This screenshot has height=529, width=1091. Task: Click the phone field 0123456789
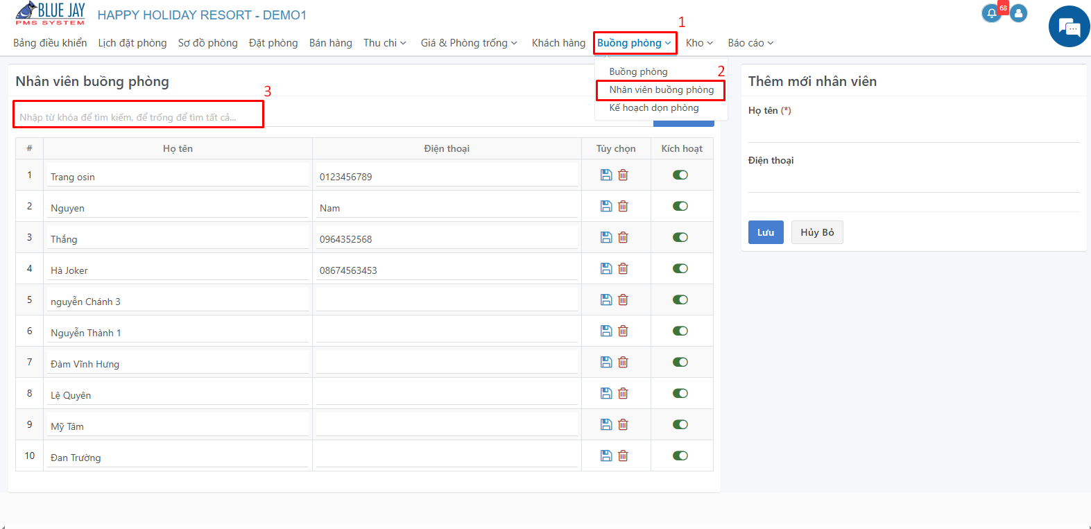[x=447, y=176]
